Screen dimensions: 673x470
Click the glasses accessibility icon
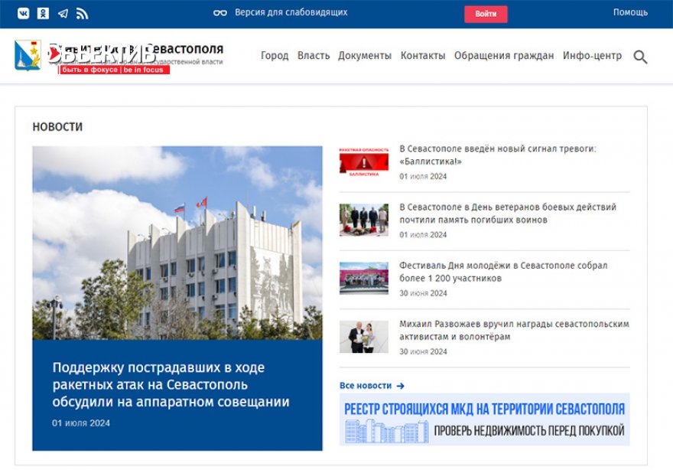pyautogui.click(x=220, y=13)
